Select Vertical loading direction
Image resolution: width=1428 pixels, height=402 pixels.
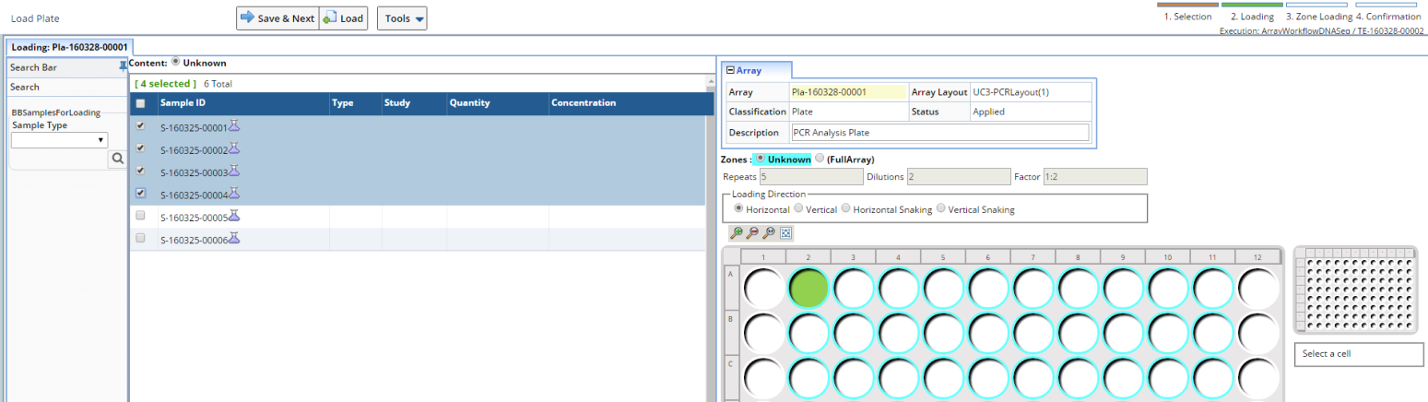(798, 209)
